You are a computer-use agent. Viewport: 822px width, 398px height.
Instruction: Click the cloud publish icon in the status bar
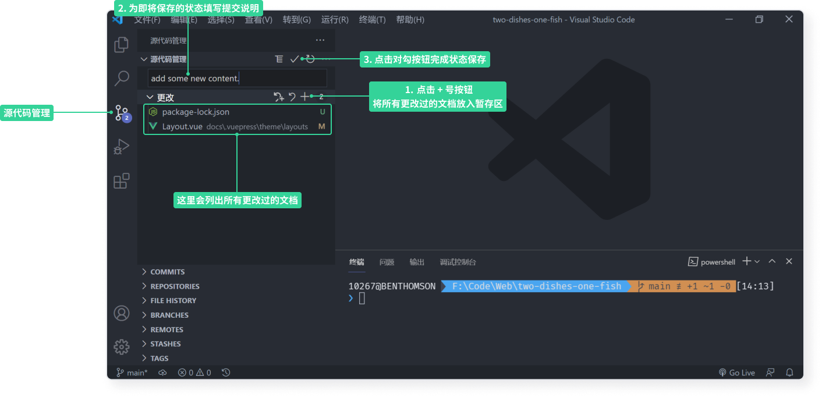pos(163,372)
